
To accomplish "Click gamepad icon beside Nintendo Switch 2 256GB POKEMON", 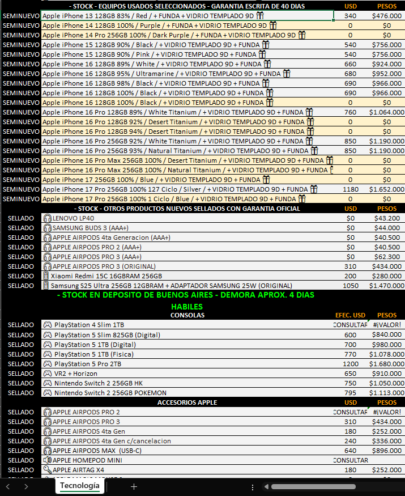I will point(48,393).
